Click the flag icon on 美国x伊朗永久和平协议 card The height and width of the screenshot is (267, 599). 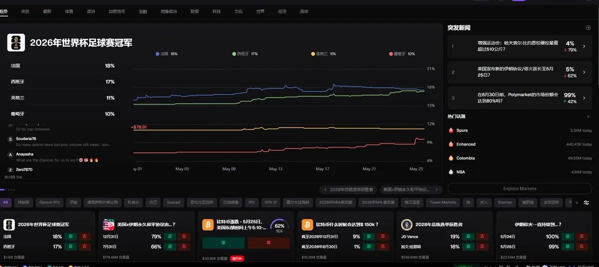coord(108,225)
